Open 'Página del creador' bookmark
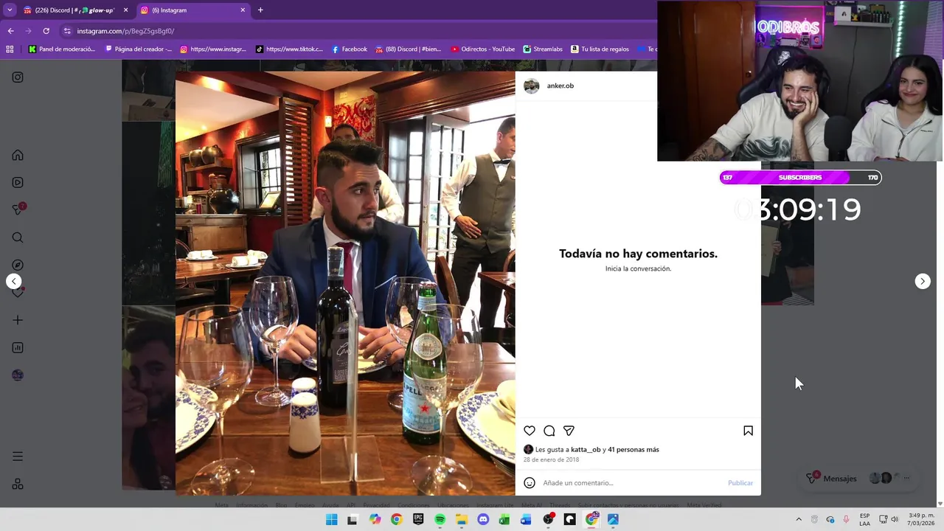The height and width of the screenshot is (531, 944). (139, 49)
